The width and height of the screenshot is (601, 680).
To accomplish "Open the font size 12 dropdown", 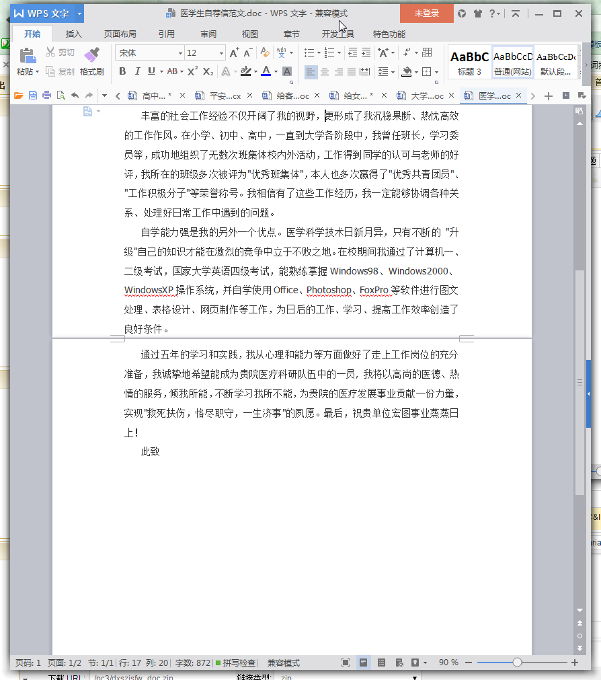I will point(221,53).
